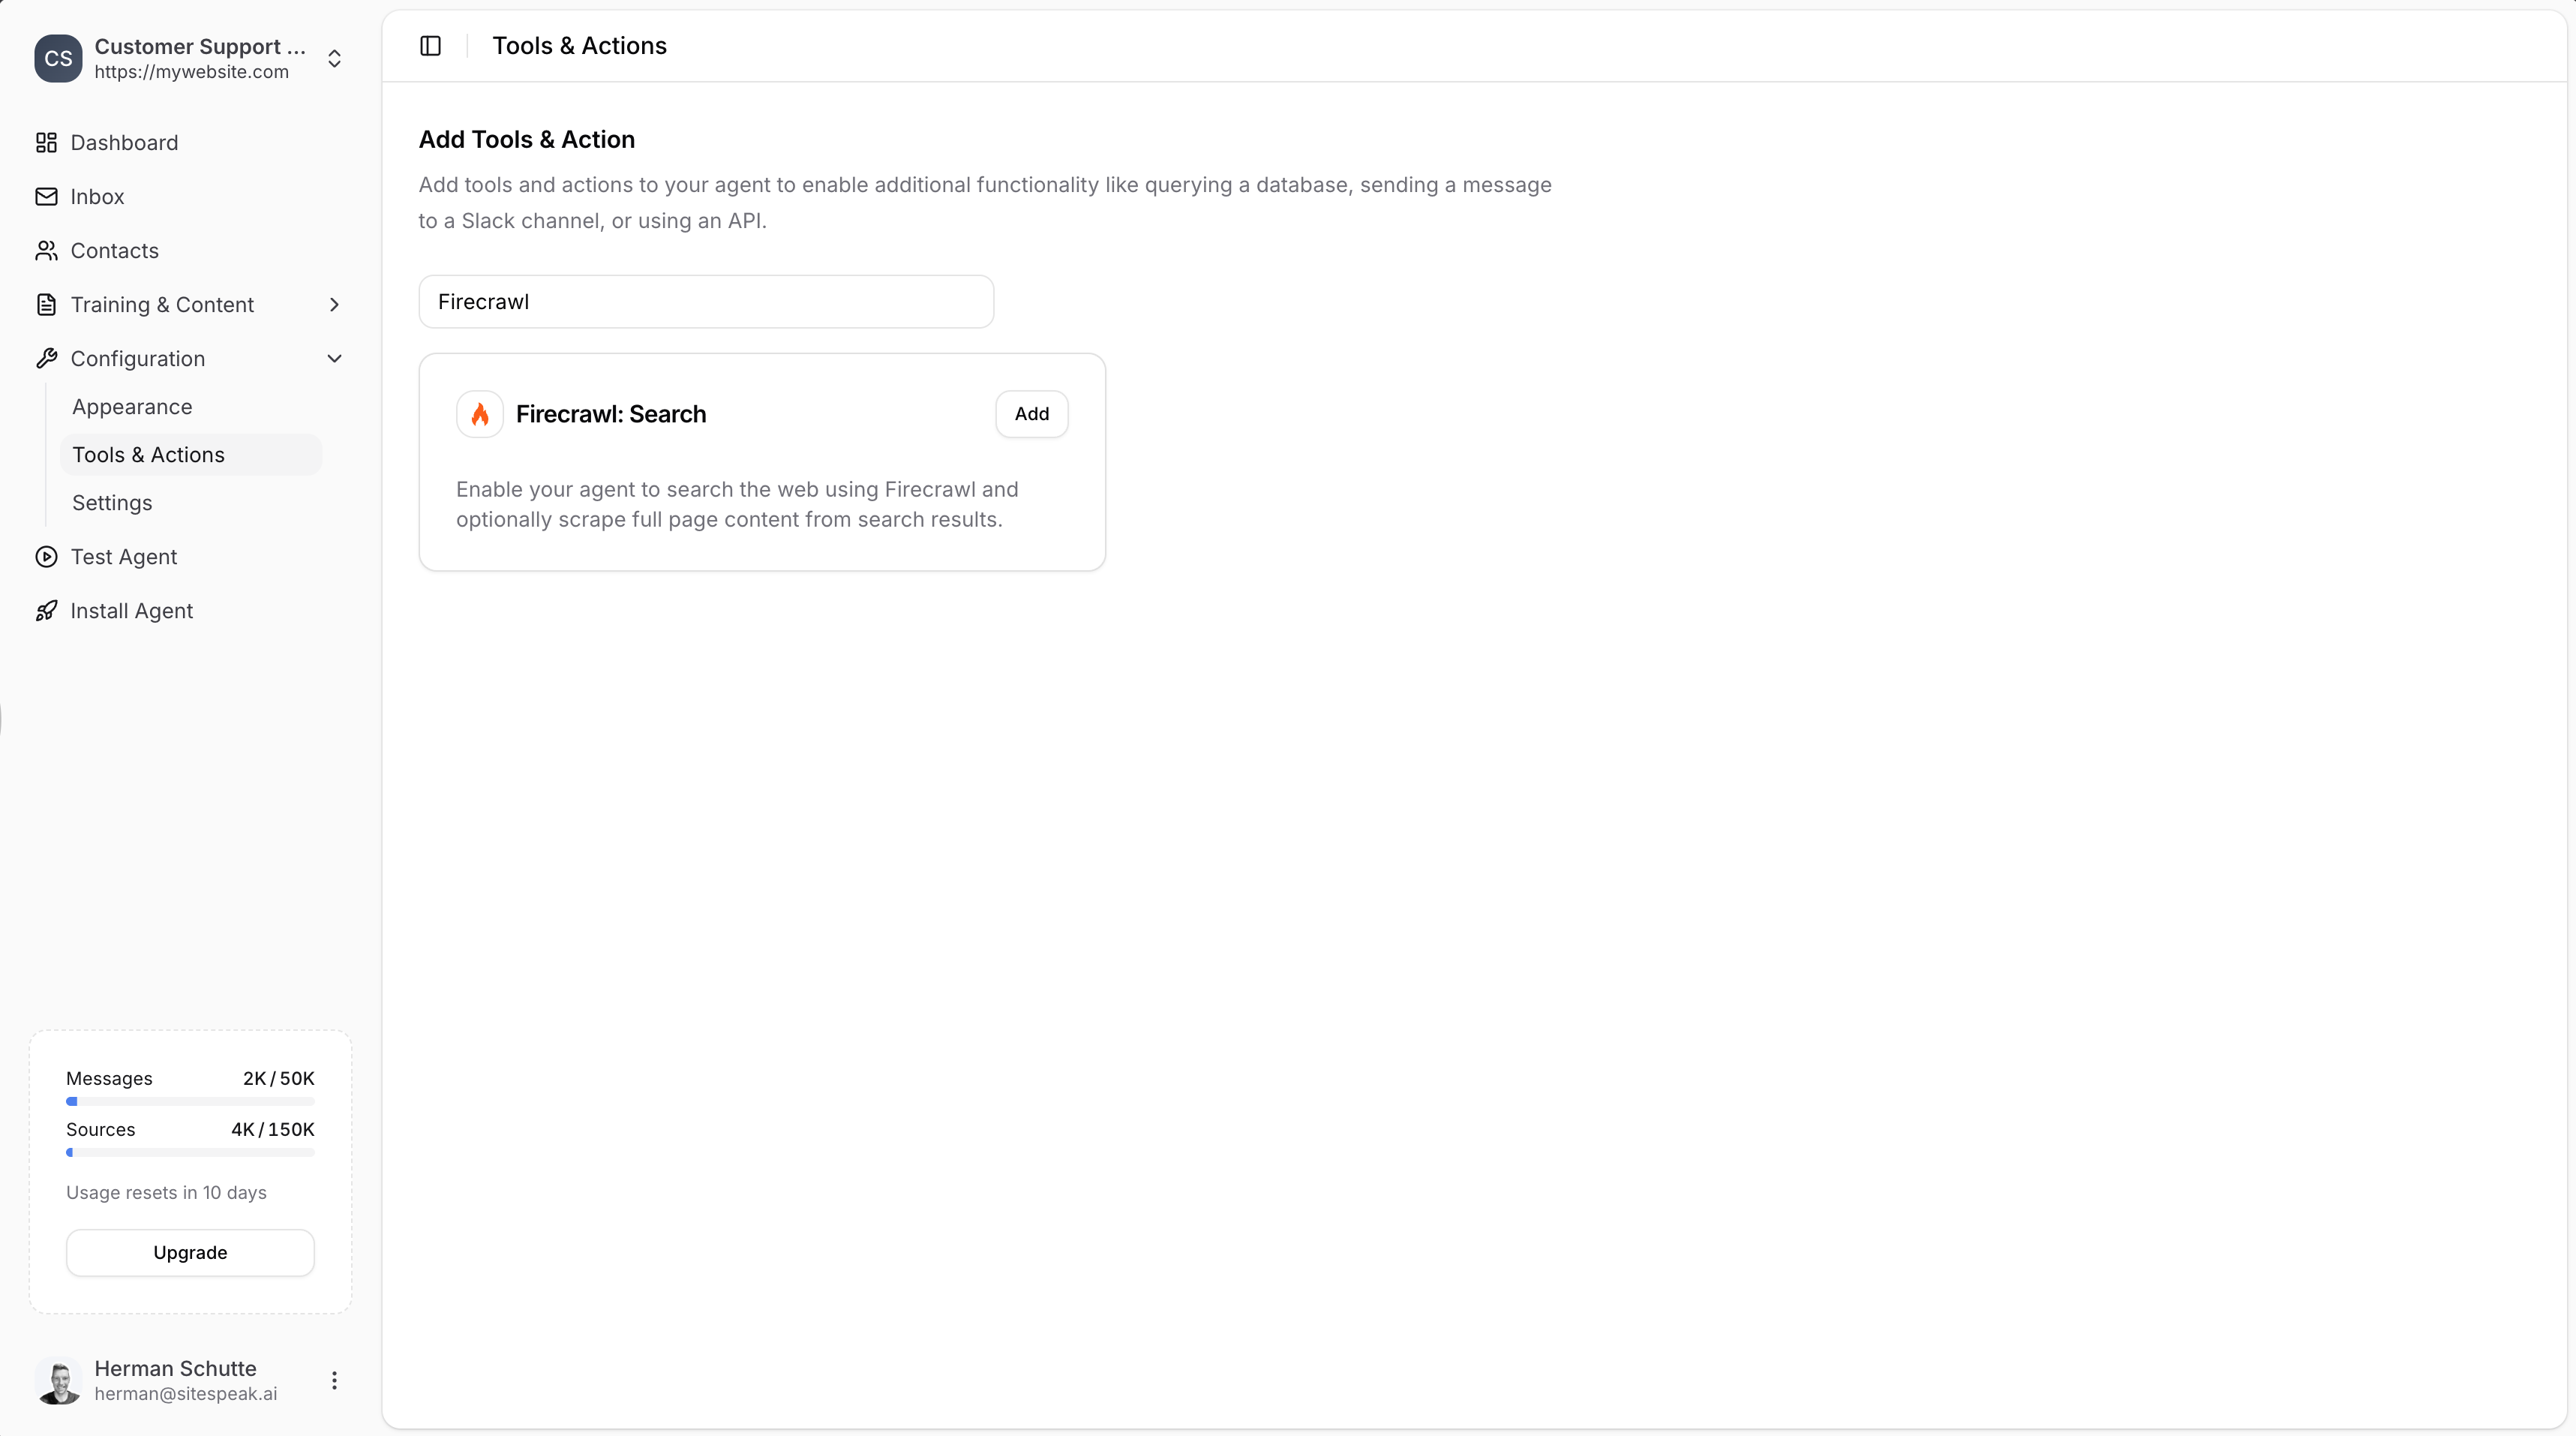
Task: Click the Configuration wrench icon
Action: coord(46,359)
